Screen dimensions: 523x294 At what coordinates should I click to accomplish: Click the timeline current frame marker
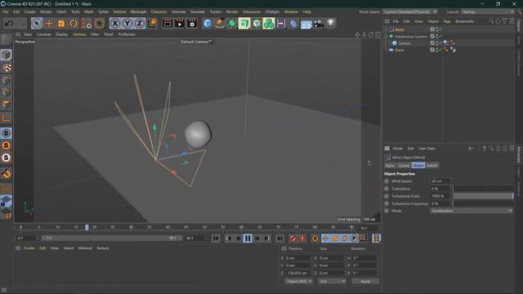coord(87,227)
